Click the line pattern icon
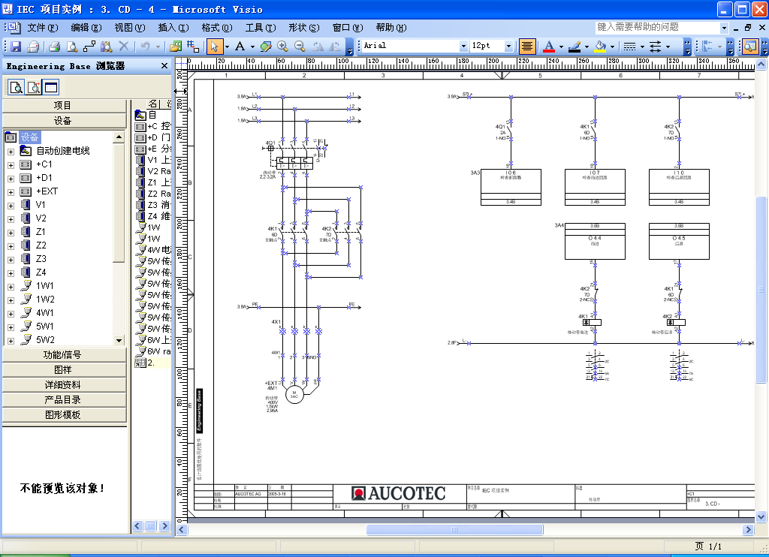 click(630, 47)
